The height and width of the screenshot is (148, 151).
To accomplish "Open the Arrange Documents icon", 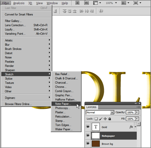I will pyautogui.click(x=124, y=3).
